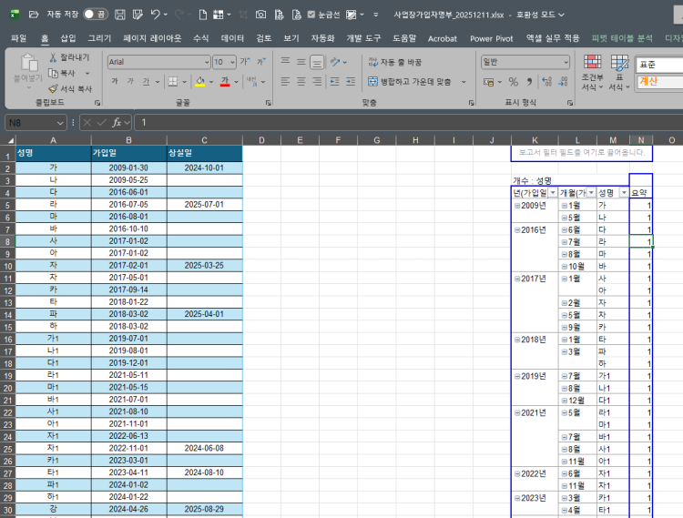
Task: Click the Insert function fx icon
Action: (x=117, y=123)
